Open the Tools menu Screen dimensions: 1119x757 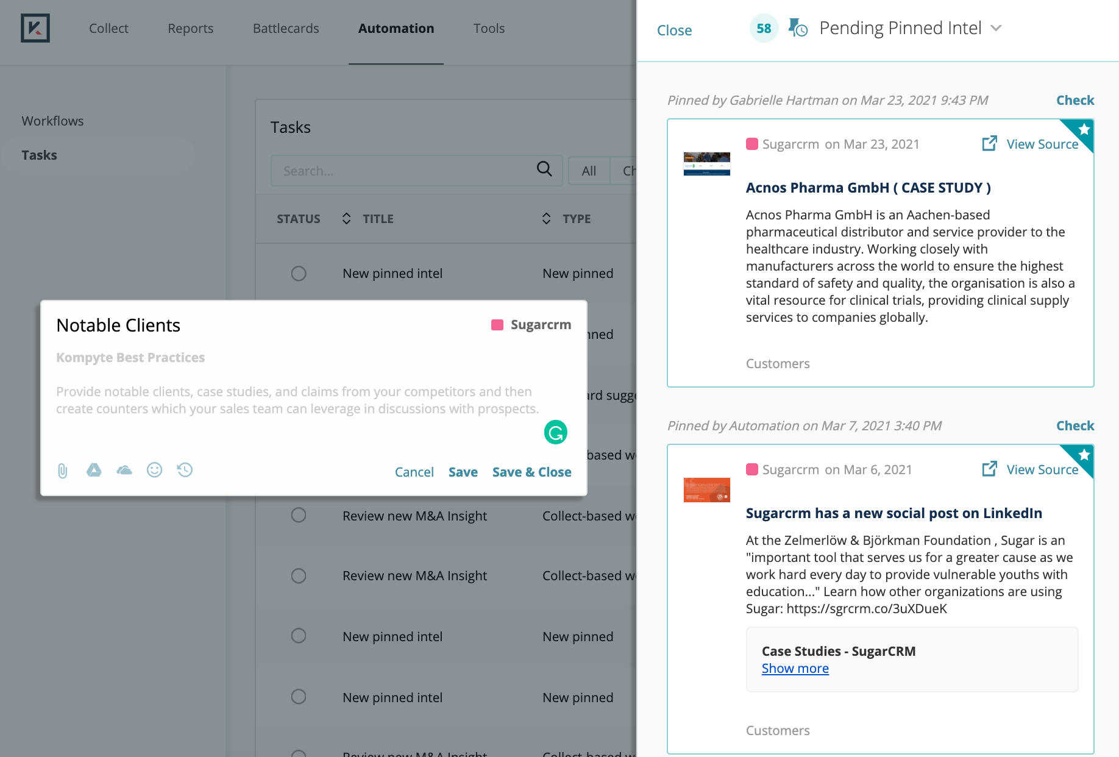[489, 29]
